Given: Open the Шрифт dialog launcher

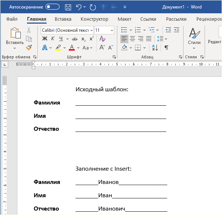Looking at the screenshot, I should point(114,57).
